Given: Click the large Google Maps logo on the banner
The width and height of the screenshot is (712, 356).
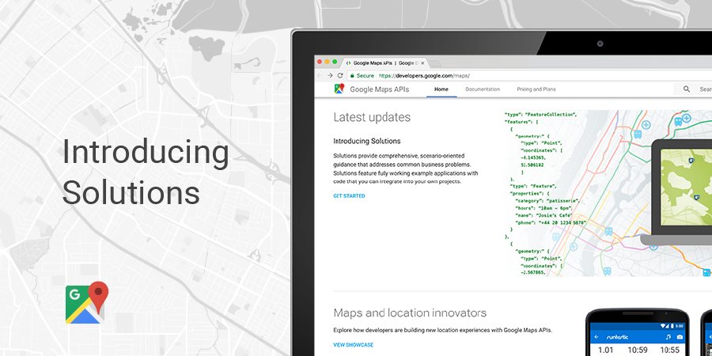Looking at the screenshot, I should click(x=87, y=303).
